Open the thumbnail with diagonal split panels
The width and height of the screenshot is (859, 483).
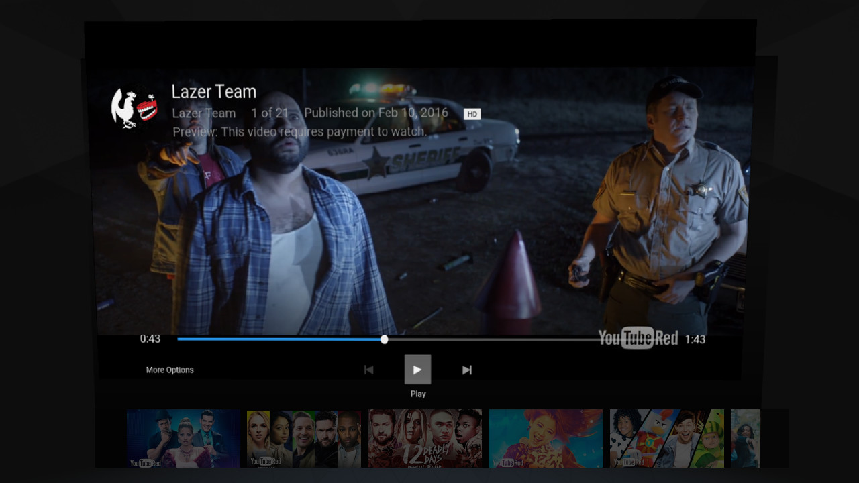pos(666,438)
